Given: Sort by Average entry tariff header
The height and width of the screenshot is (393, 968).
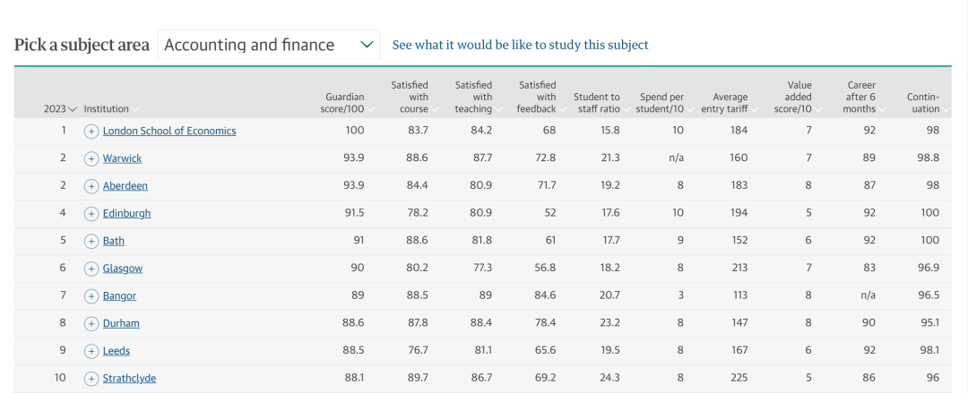Looking at the screenshot, I should [x=730, y=103].
